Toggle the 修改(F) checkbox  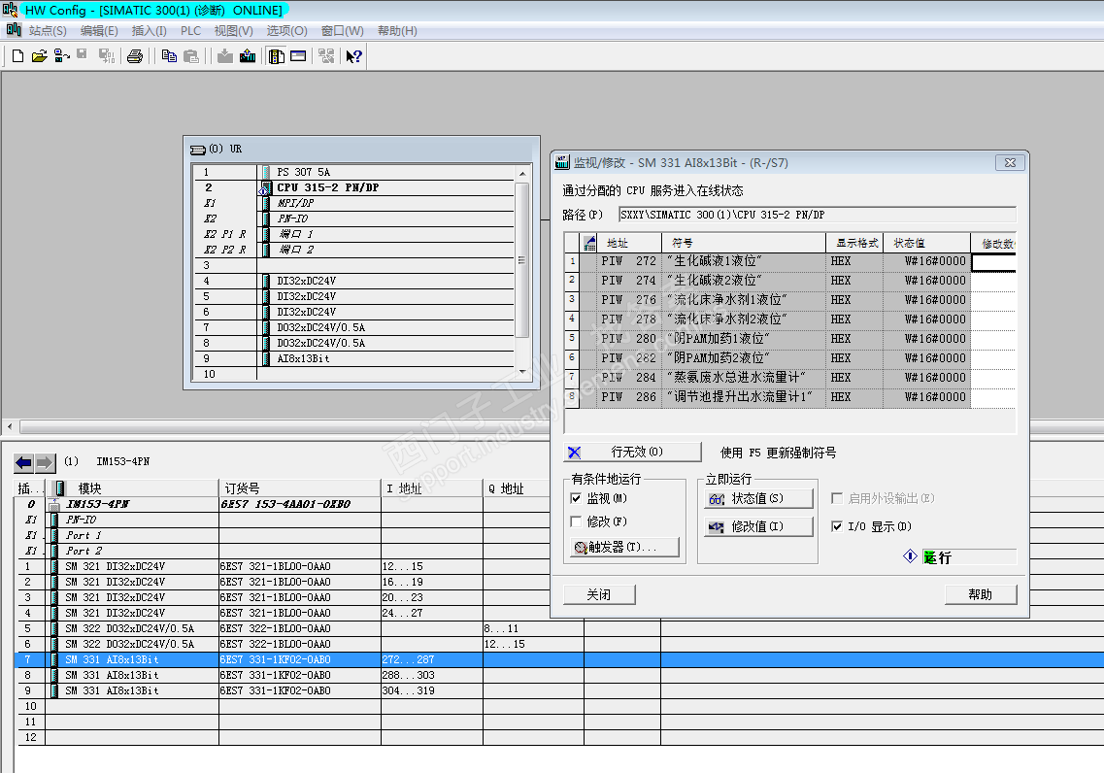tap(576, 521)
